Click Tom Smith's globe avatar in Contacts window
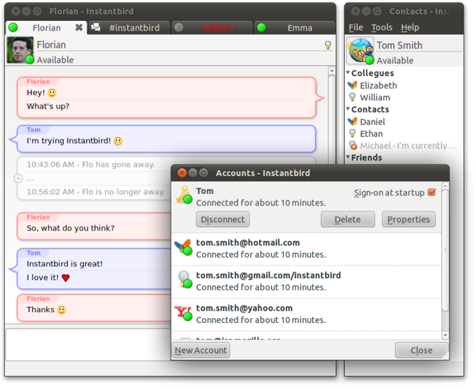 pos(360,51)
